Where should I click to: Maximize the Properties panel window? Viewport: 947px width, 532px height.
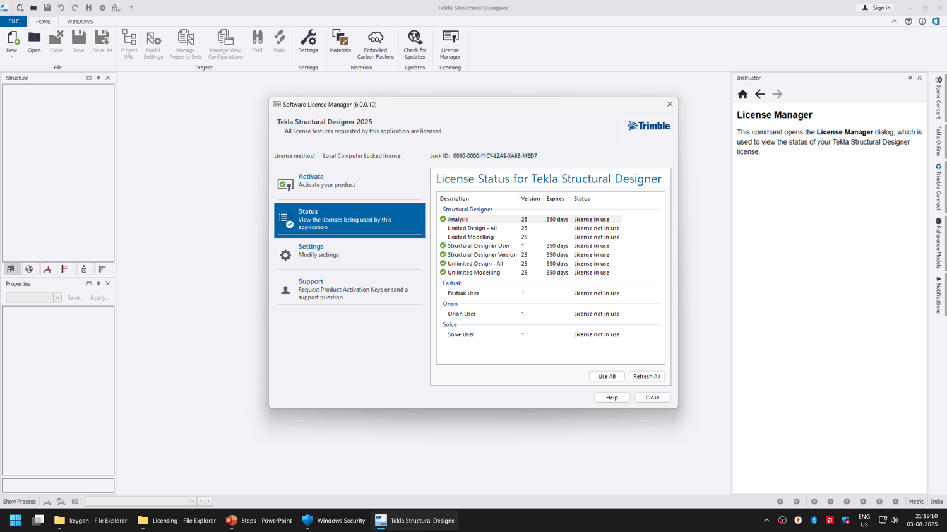(x=89, y=284)
